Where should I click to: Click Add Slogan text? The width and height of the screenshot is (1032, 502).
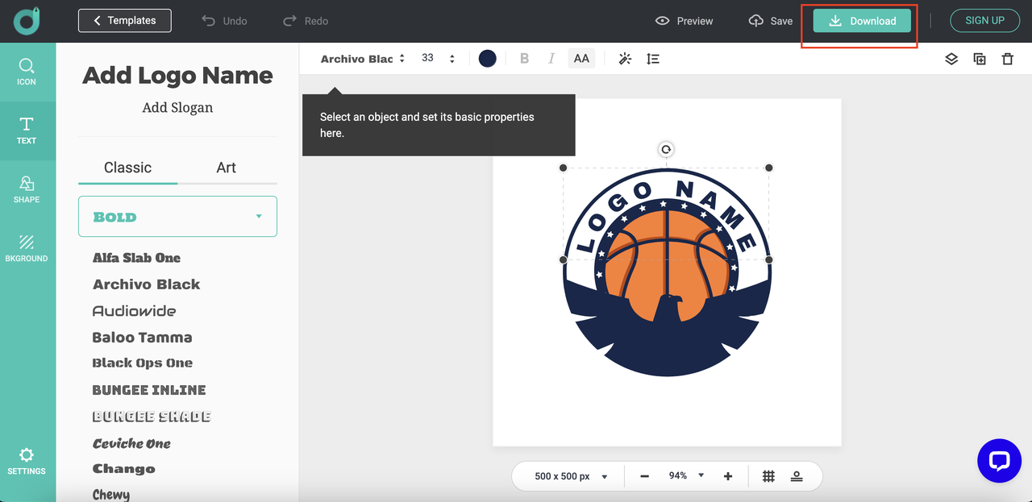(177, 107)
